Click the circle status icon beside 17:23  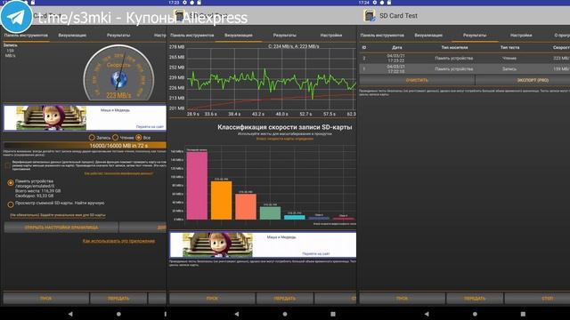pyautogui.click(x=192, y=2)
